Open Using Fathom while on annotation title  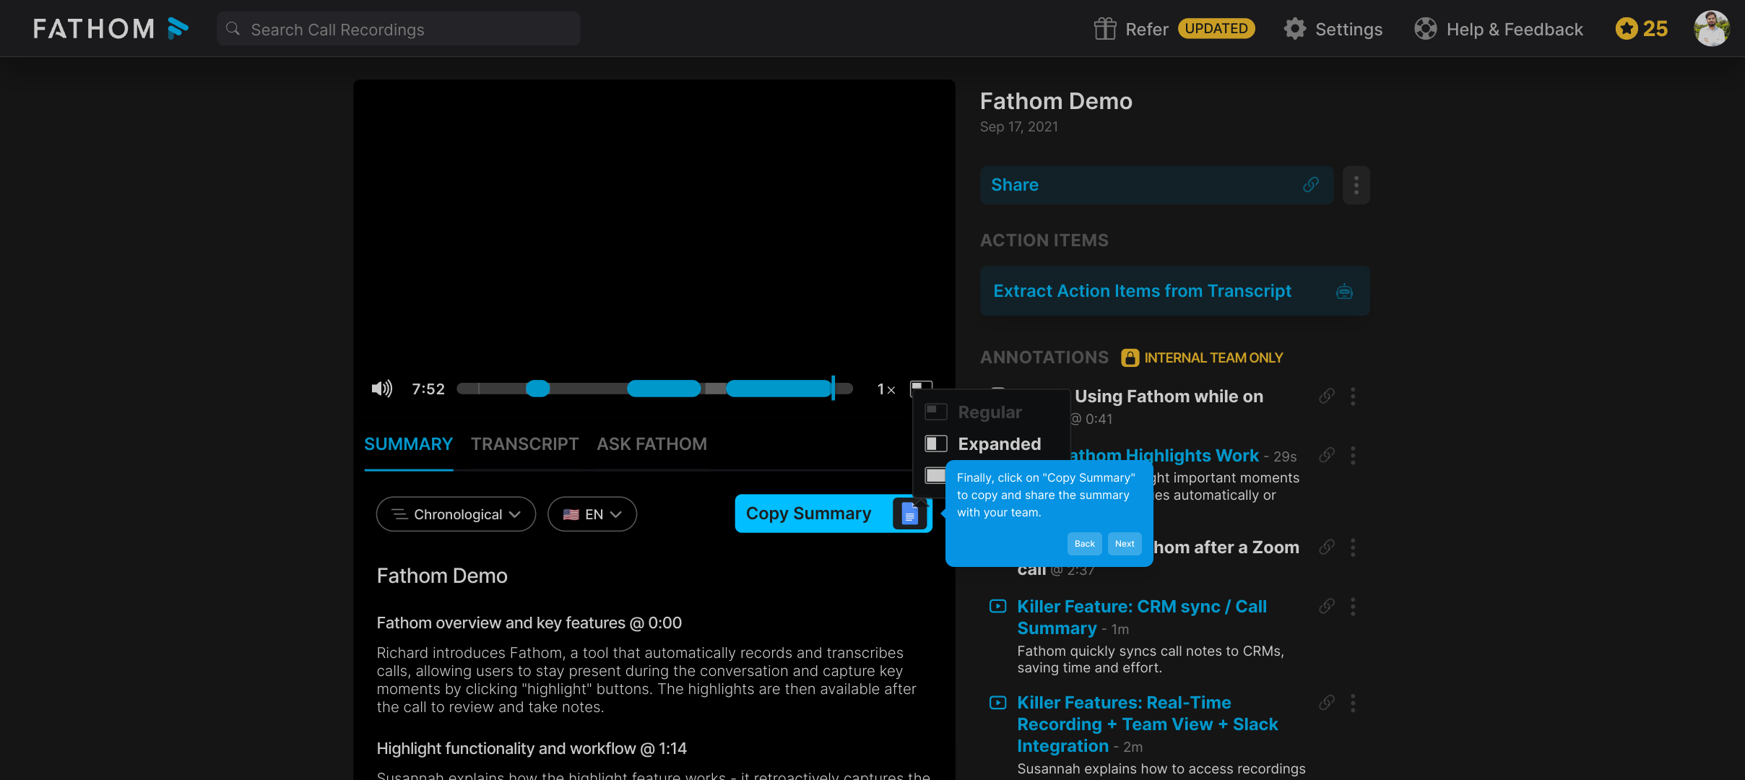coord(1169,396)
